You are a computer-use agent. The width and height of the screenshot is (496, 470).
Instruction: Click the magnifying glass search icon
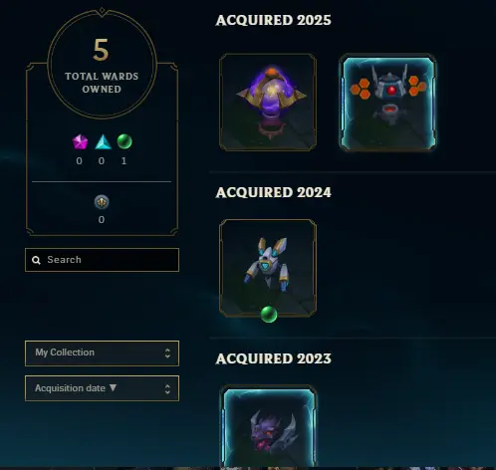[x=36, y=260]
